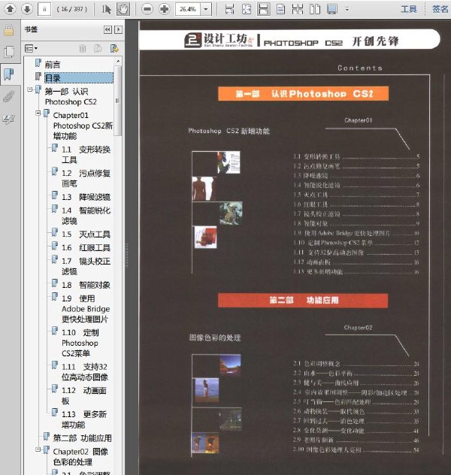
Task: Select single page view icon
Action: tap(281, 9)
